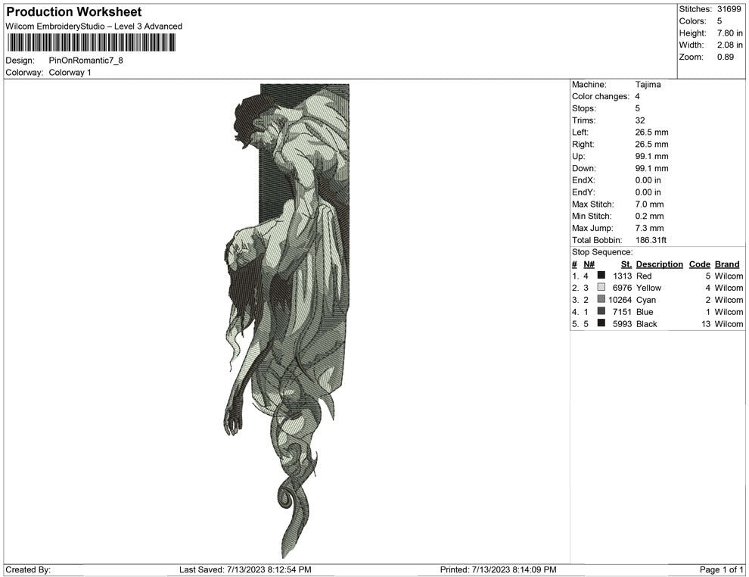Screen dimensions: 749x577
Task: Click the 'N#' column header
Action: [x=589, y=264]
